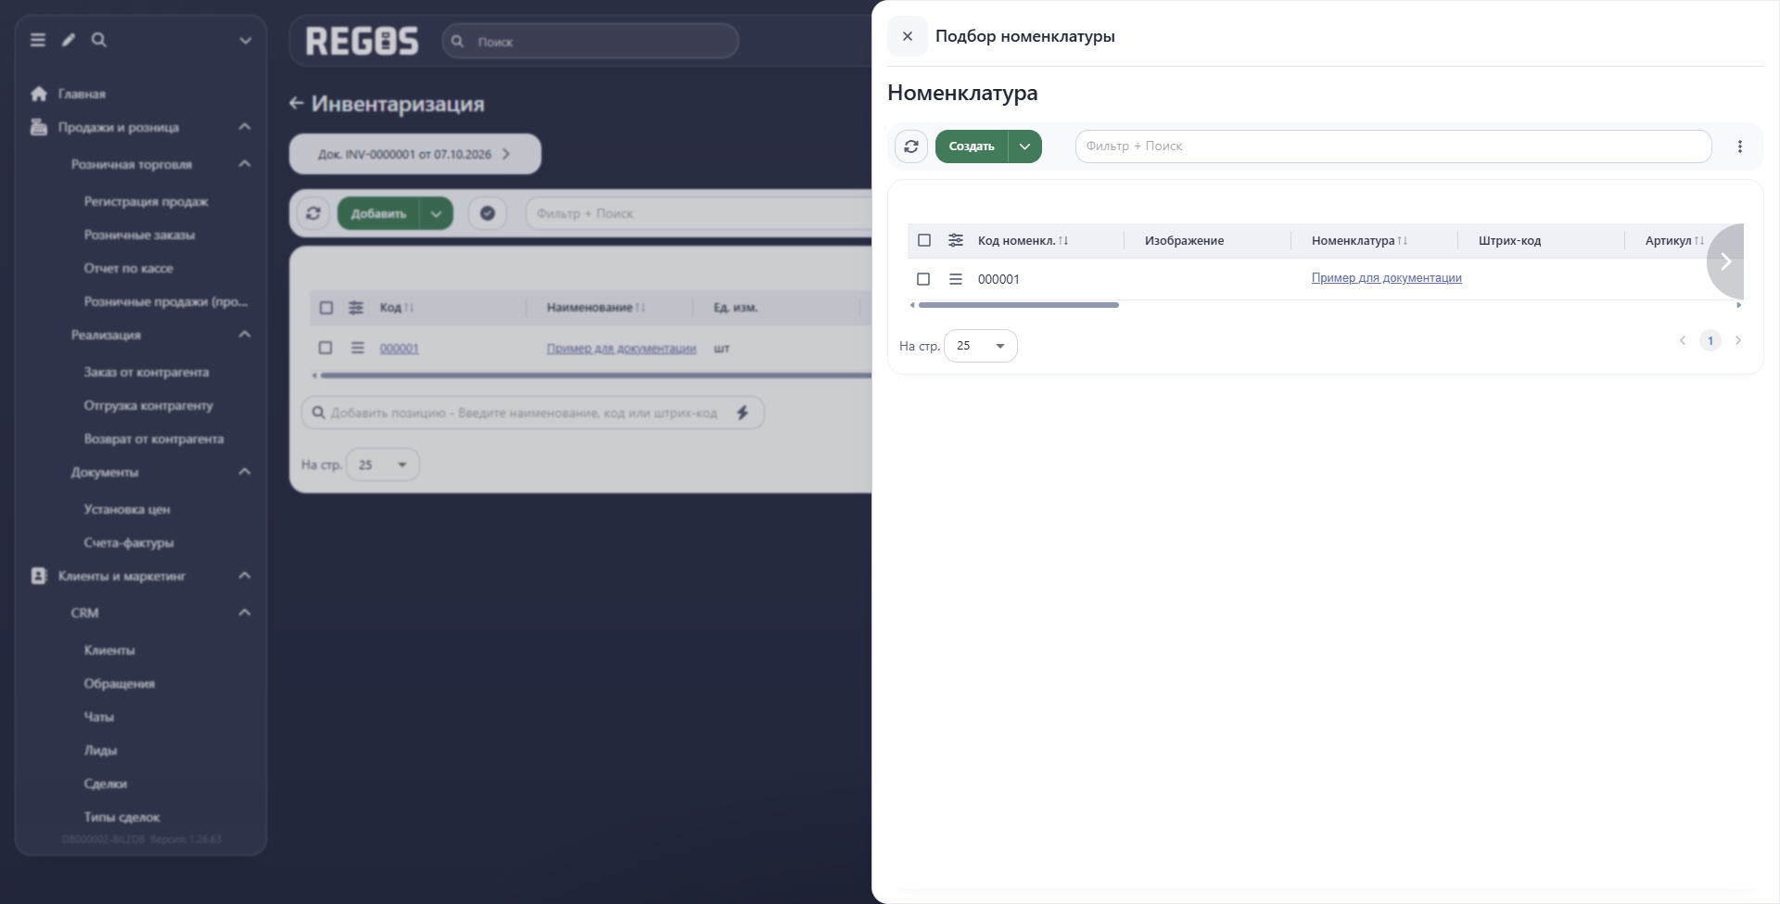This screenshot has height=904, width=1780.
Task: Open Главная in sidebar
Action: 82,94
